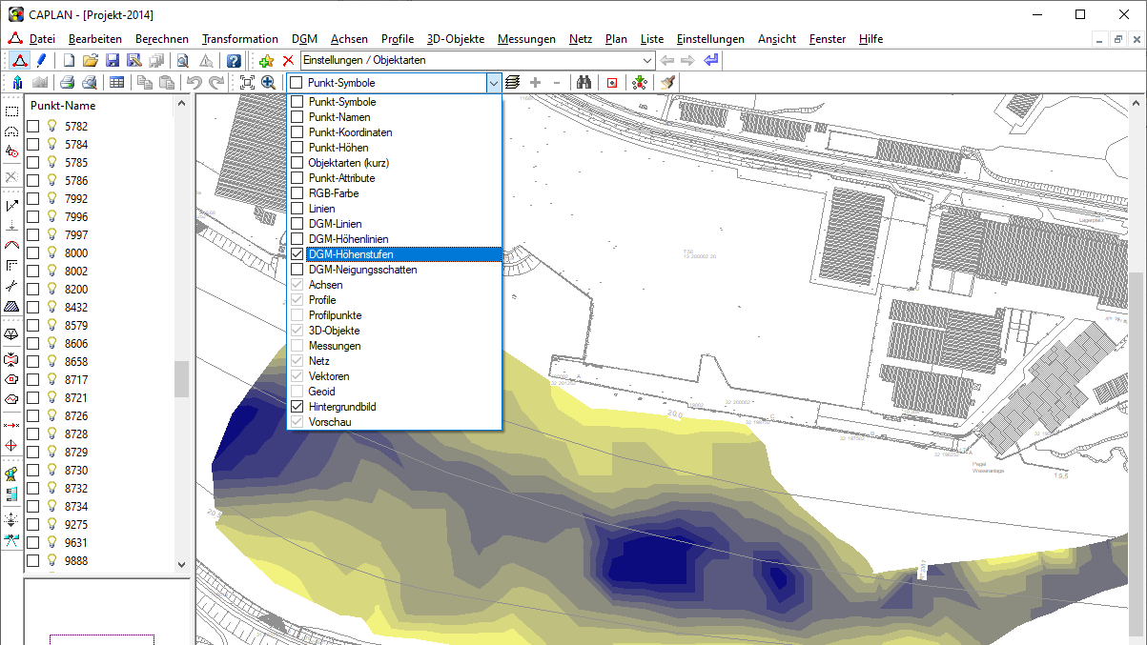Click the zoom-in magnifier icon
Viewport: 1147px width, 645px height.
tap(269, 83)
